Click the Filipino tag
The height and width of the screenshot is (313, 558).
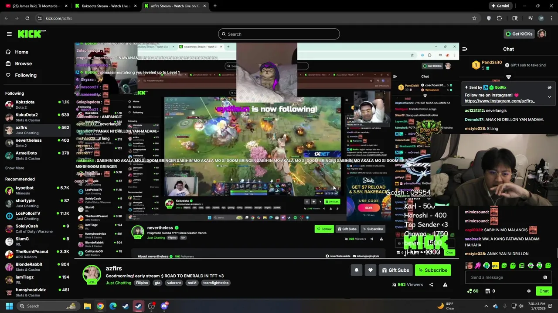(x=142, y=283)
